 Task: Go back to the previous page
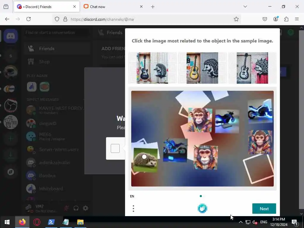tap(7, 19)
